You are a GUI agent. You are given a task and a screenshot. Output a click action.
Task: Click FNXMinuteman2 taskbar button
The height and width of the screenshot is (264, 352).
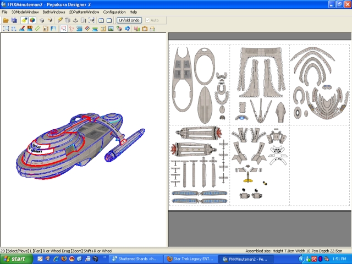click(x=246, y=259)
